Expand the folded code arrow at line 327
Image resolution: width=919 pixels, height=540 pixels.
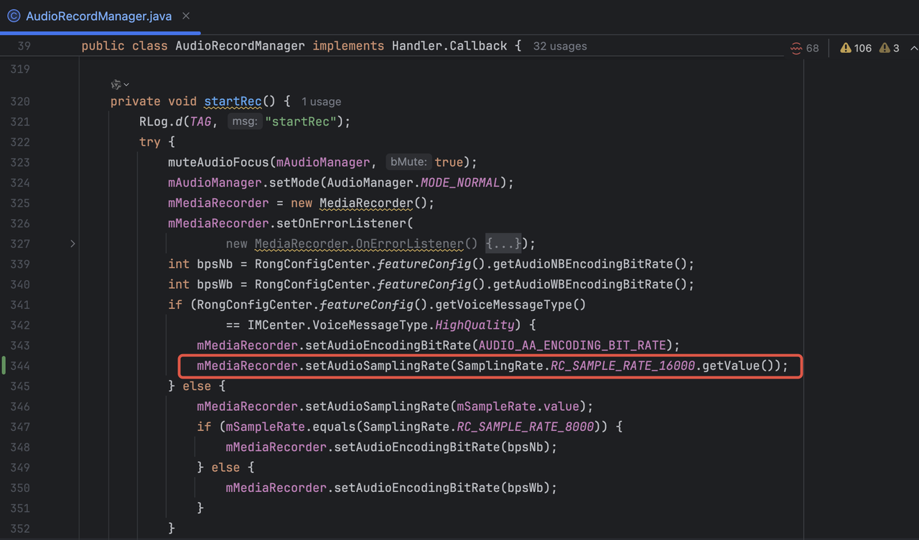pos(73,244)
